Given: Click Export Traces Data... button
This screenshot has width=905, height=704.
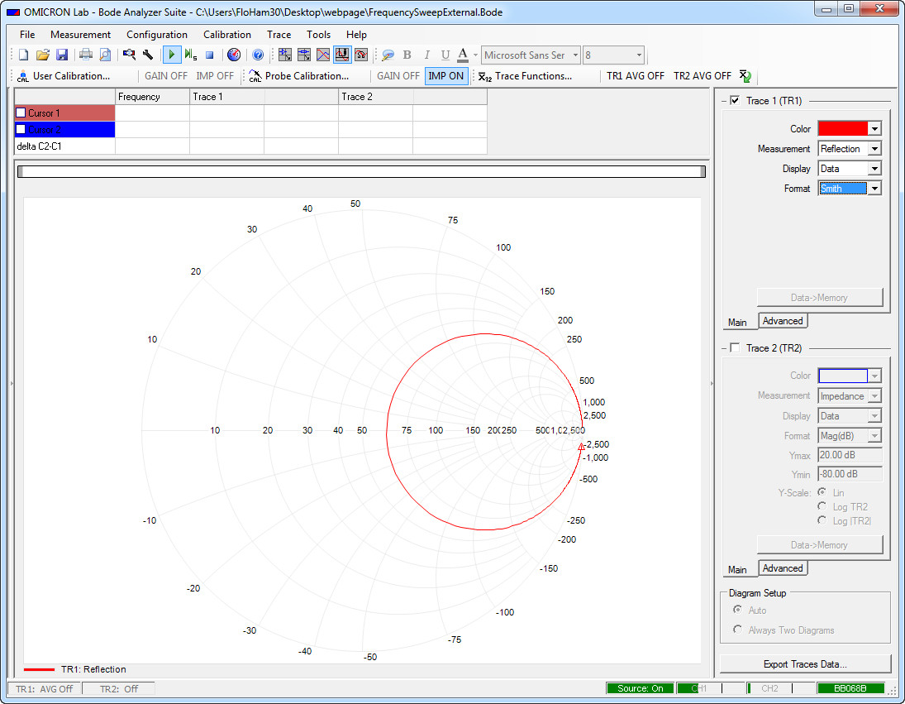Looking at the screenshot, I should coord(805,664).
